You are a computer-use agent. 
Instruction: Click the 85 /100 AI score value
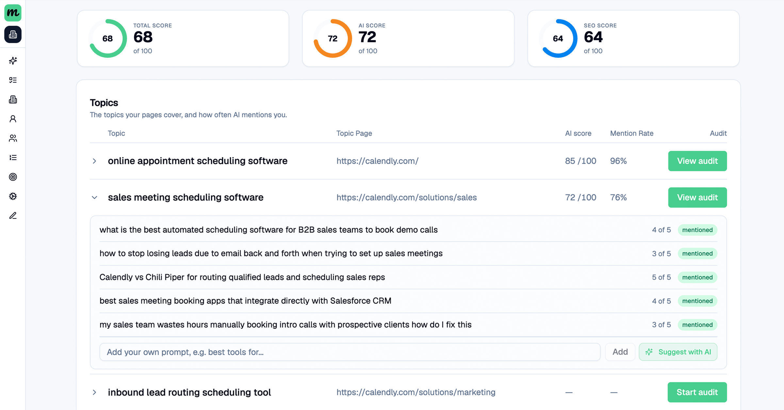point(581,161)
